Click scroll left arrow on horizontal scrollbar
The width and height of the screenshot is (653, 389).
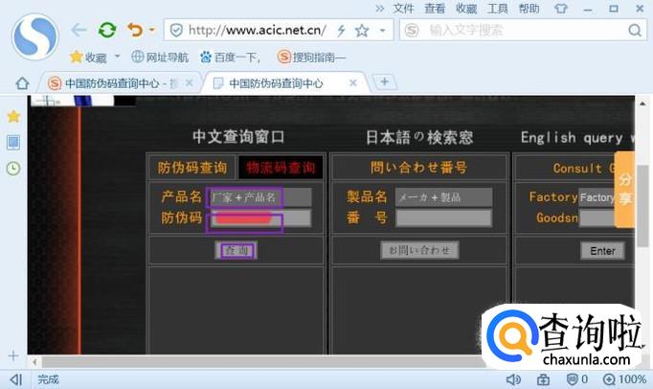35,362
